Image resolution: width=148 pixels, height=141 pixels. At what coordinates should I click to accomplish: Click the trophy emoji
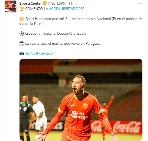[x=22, y=9]
